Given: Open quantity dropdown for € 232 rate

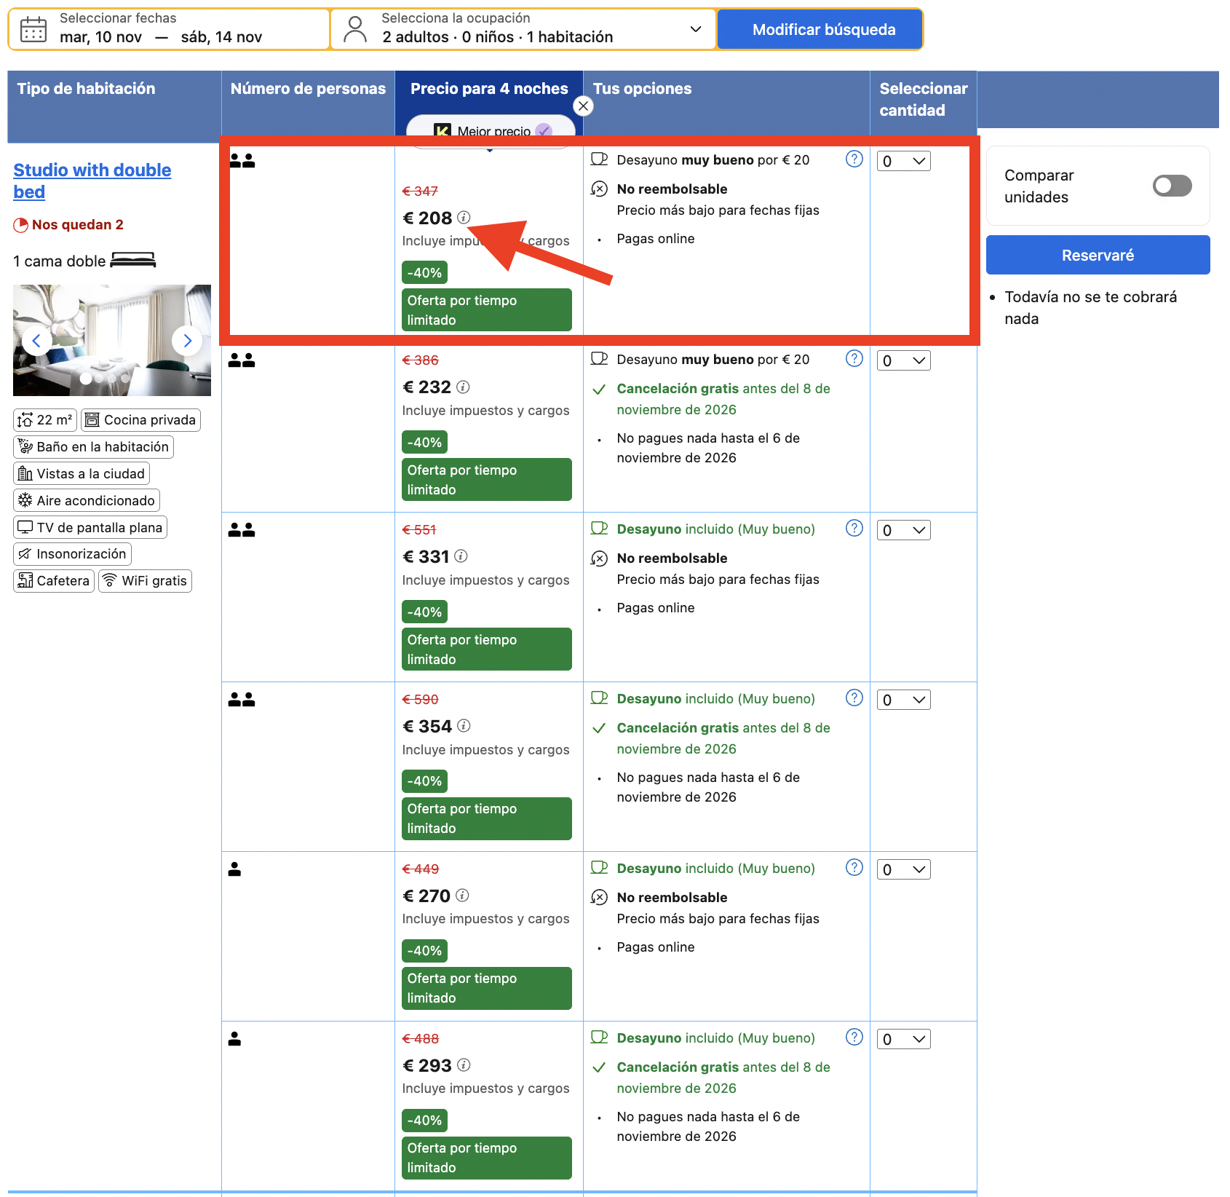Looking at the screenshot, I should point(904,360).
